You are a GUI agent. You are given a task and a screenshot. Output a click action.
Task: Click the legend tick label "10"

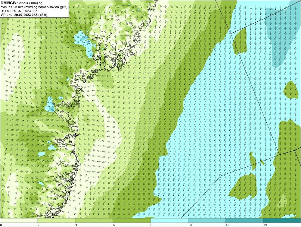[190, 225]
